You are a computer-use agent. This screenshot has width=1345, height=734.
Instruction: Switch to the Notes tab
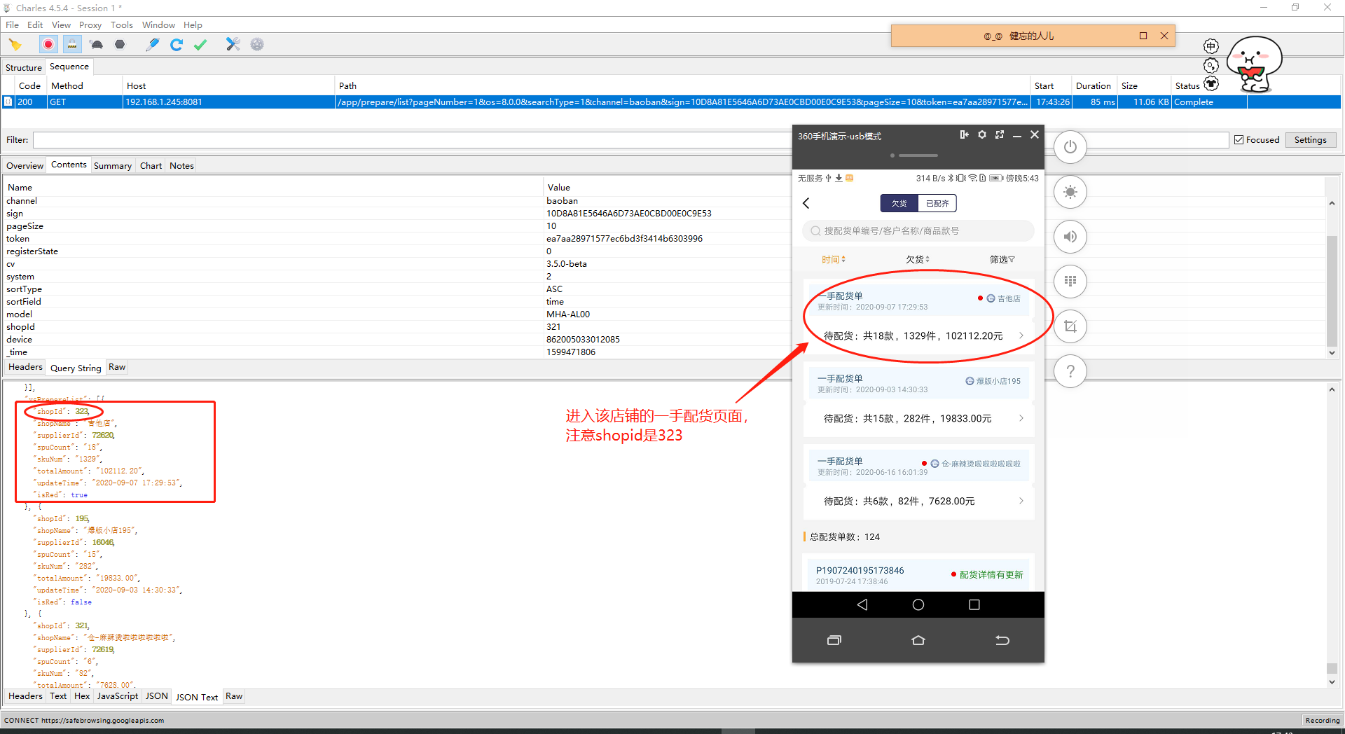[x=181, y=166]
